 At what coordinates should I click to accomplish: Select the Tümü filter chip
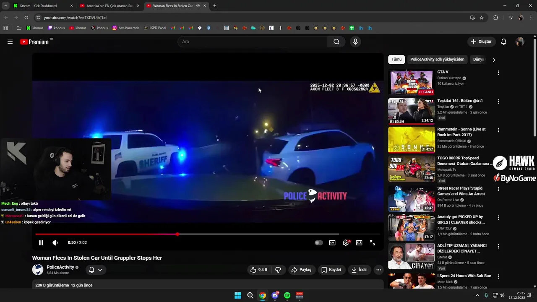pos(396,60)
